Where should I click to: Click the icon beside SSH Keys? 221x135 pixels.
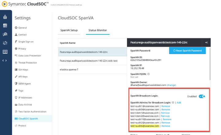(x=16, y=70)
